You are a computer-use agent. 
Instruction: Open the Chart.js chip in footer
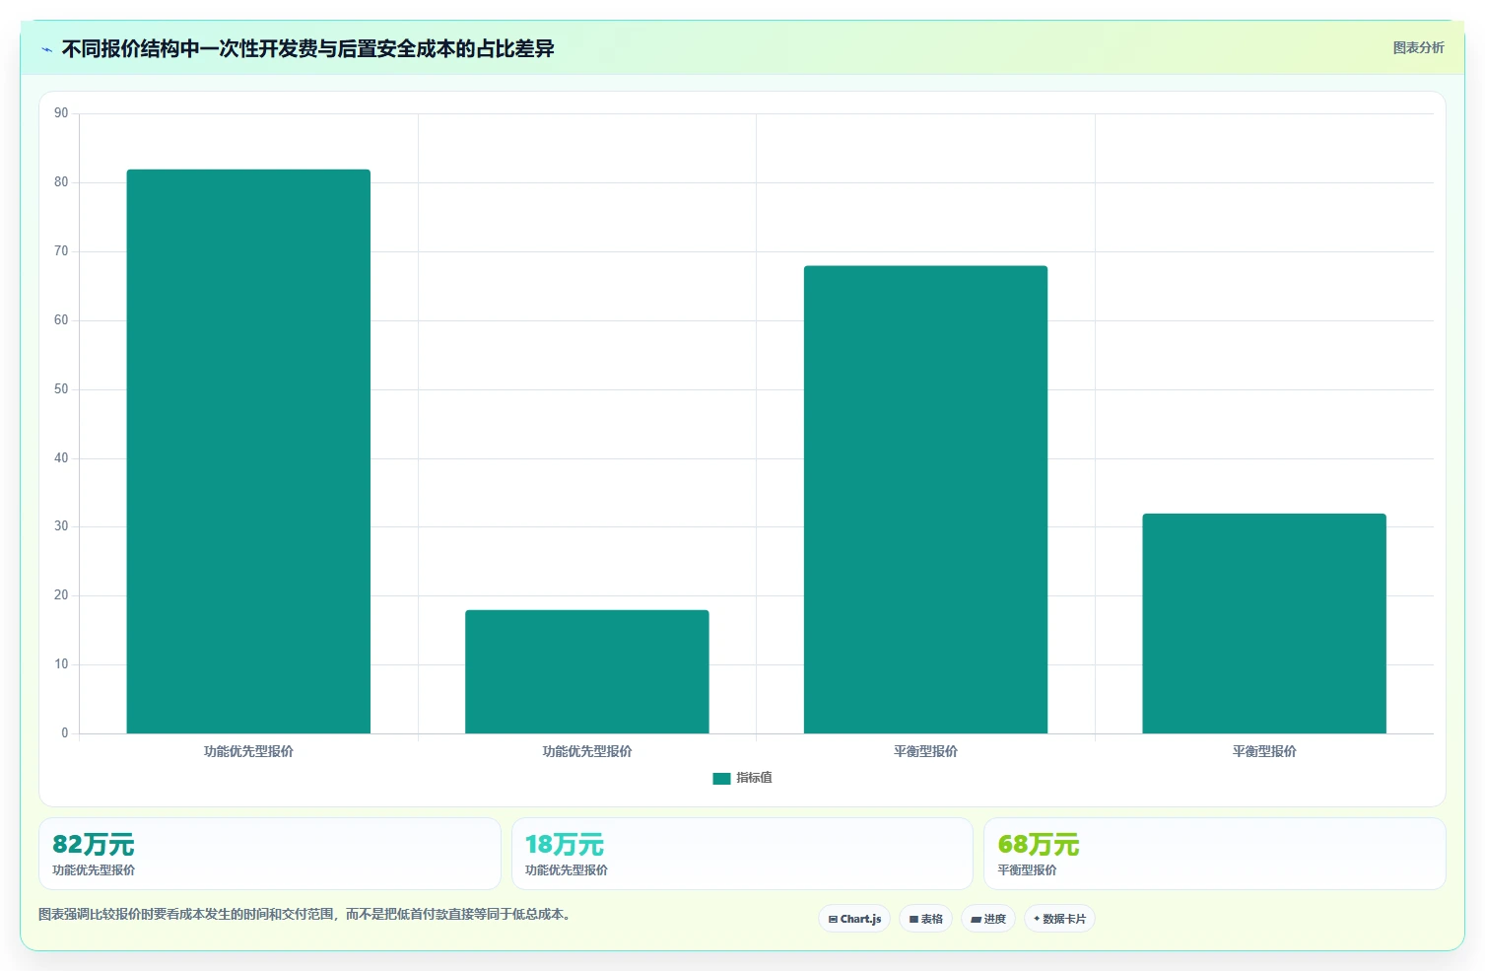[x=854, y=919]
